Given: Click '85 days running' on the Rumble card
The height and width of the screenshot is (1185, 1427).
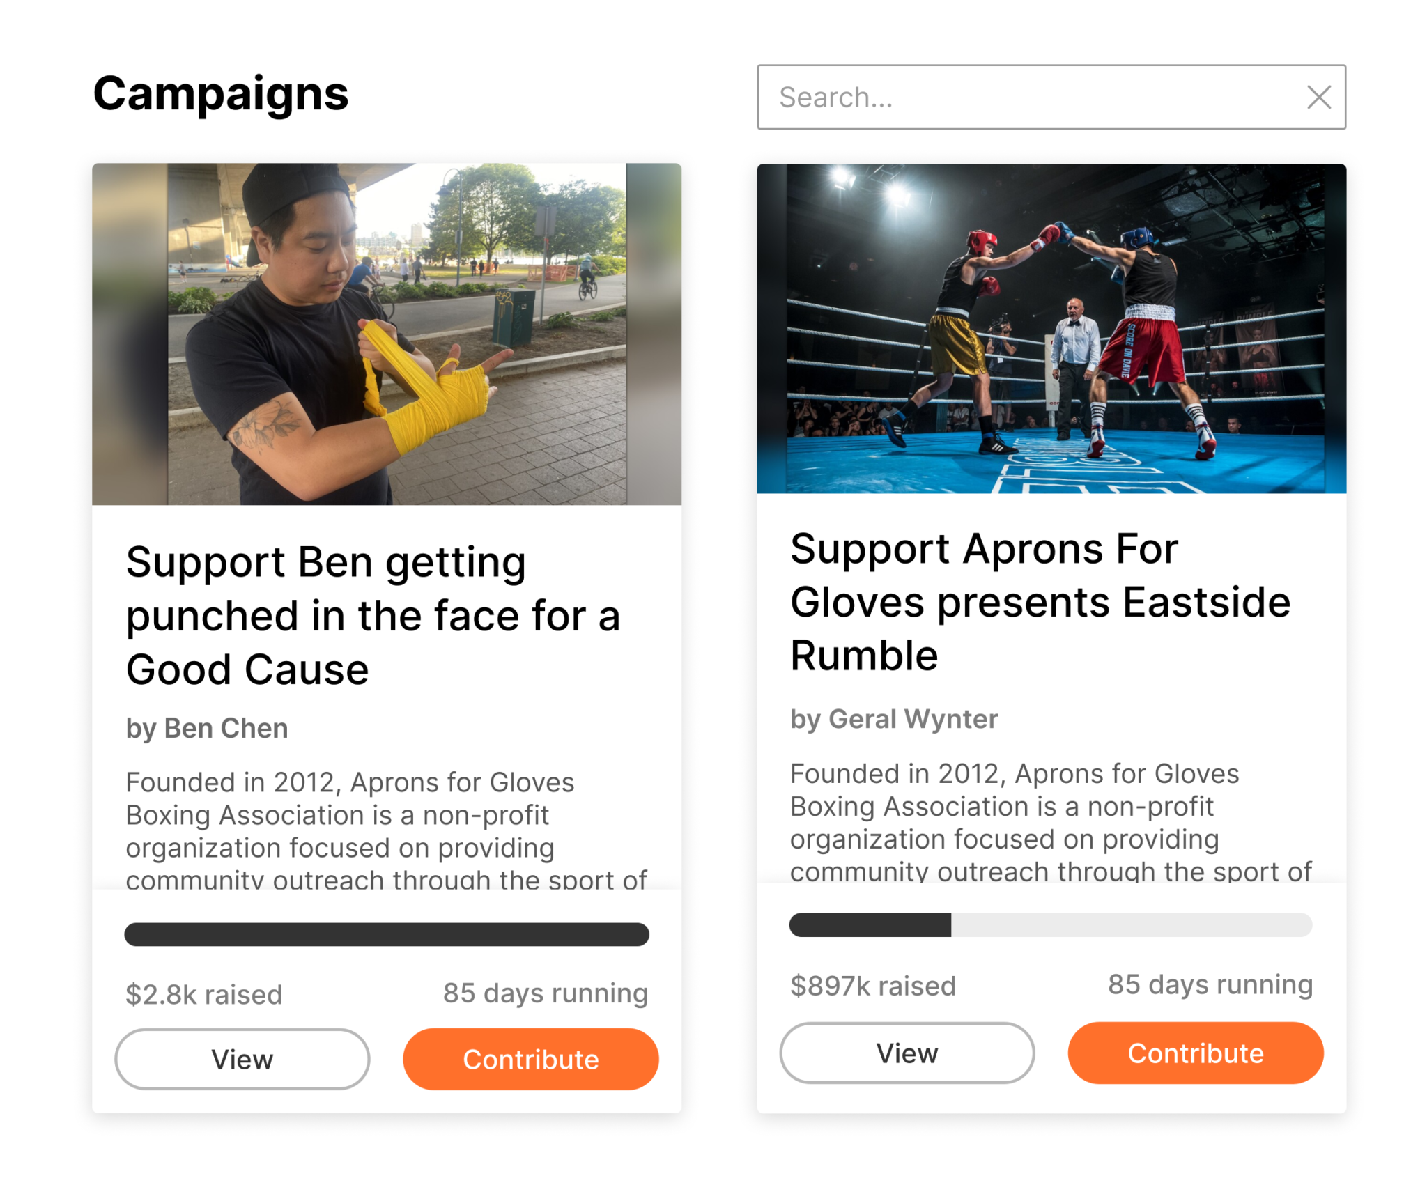Looking at the screenshot, I should [x=1210, y=985].
